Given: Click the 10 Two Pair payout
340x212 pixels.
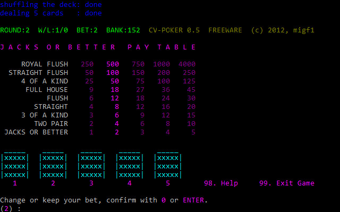Looking at the screenshot, I should click(x=191, y=124).
